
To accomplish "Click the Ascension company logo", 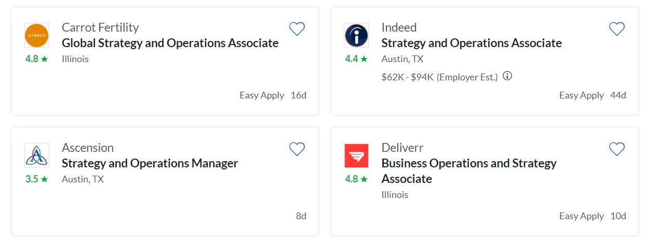I will point(37,155).
